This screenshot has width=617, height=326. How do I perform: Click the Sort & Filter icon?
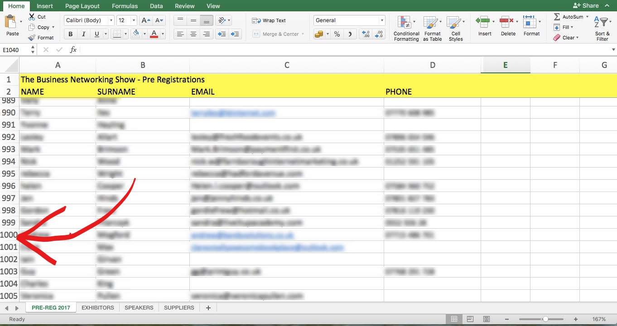602,23
